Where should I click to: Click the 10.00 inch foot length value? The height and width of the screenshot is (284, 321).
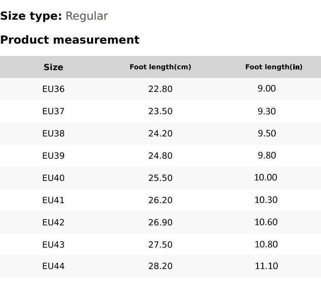pyautogui.click(x=266, y=177)
